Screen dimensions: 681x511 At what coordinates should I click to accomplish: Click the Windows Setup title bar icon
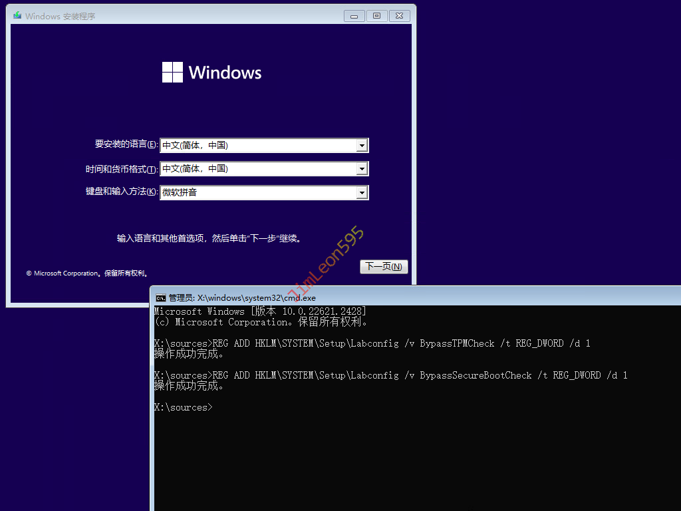click(x=17, y=15)
